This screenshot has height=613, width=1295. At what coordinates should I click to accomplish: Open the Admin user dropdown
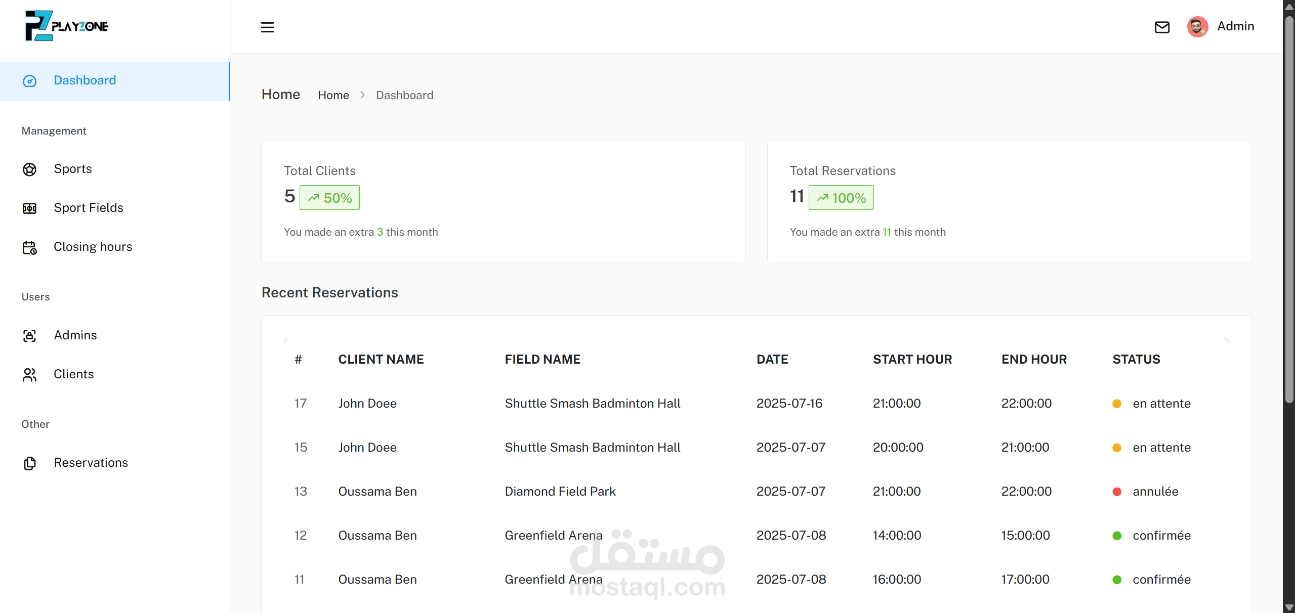click(1235, 26)
